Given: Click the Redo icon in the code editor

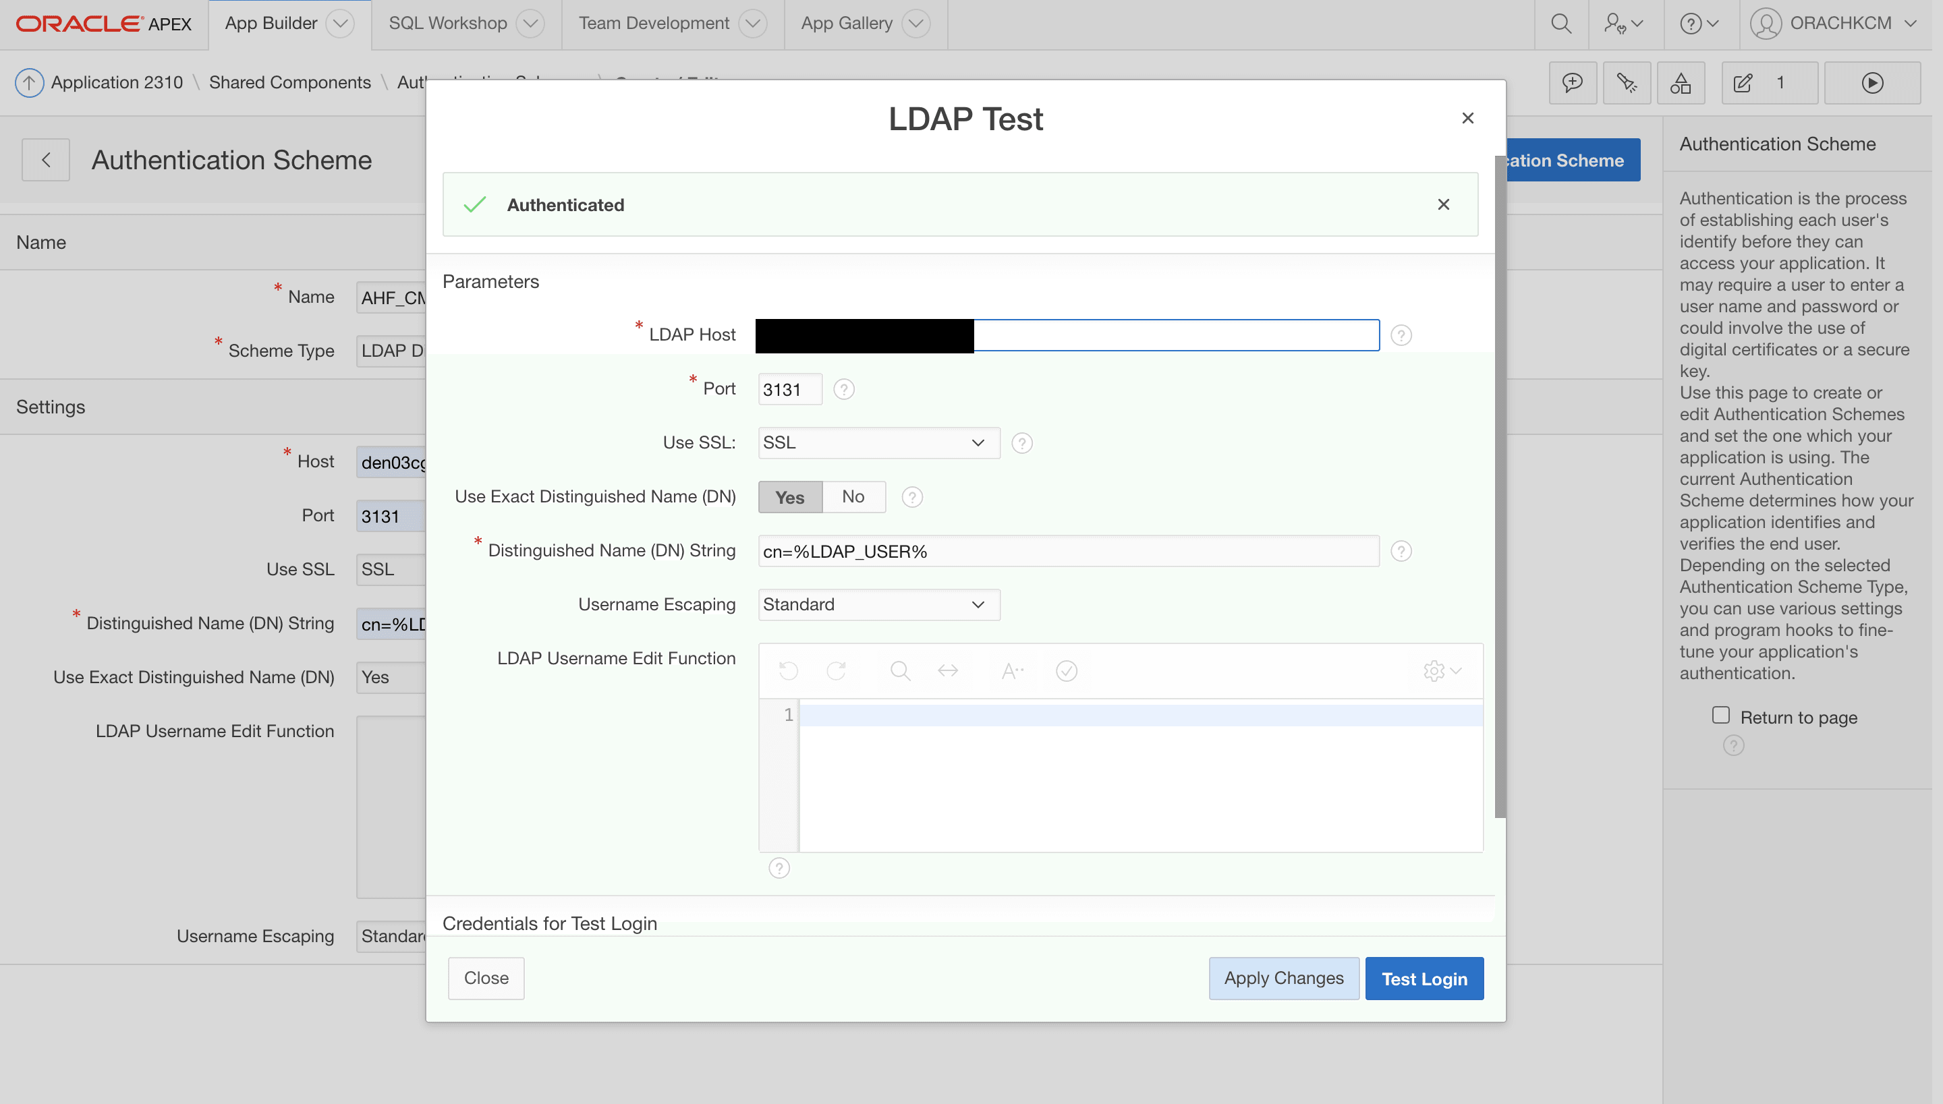Looking at the screenshot, I should pyautogui.click(x=836, y=671).
